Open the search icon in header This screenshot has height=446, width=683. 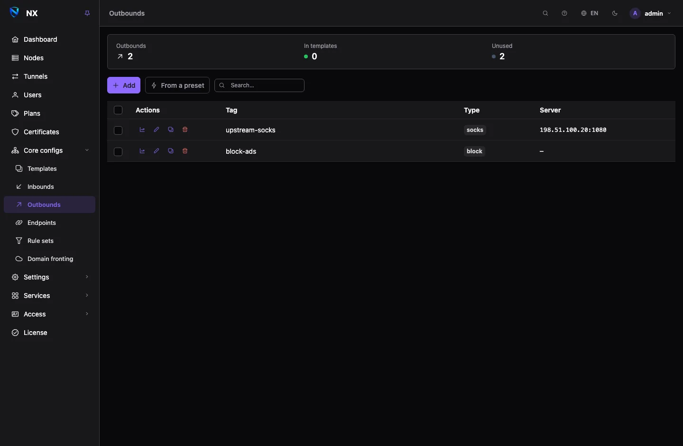click(545, 13)
